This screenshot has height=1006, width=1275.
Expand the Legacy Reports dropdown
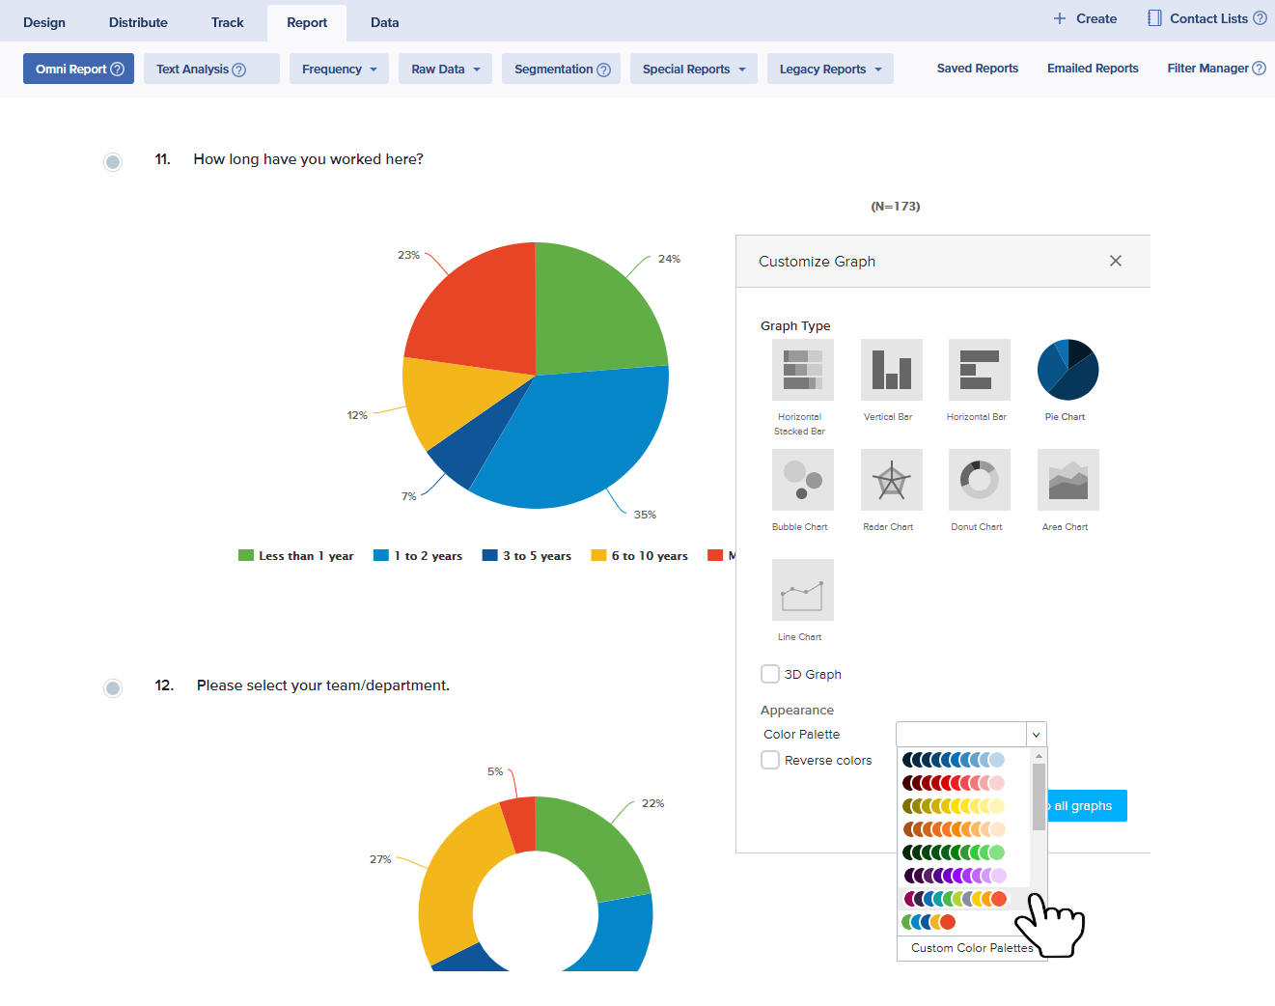point(830,70)
